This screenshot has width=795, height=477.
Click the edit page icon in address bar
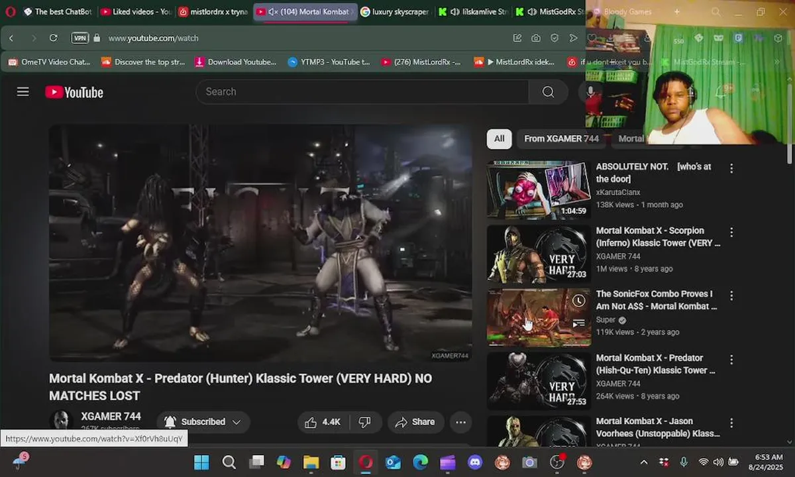517,38
